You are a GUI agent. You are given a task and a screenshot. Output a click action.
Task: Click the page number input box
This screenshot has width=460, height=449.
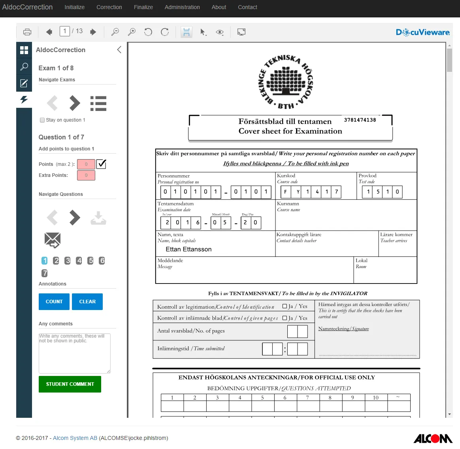tap(65, 31)
